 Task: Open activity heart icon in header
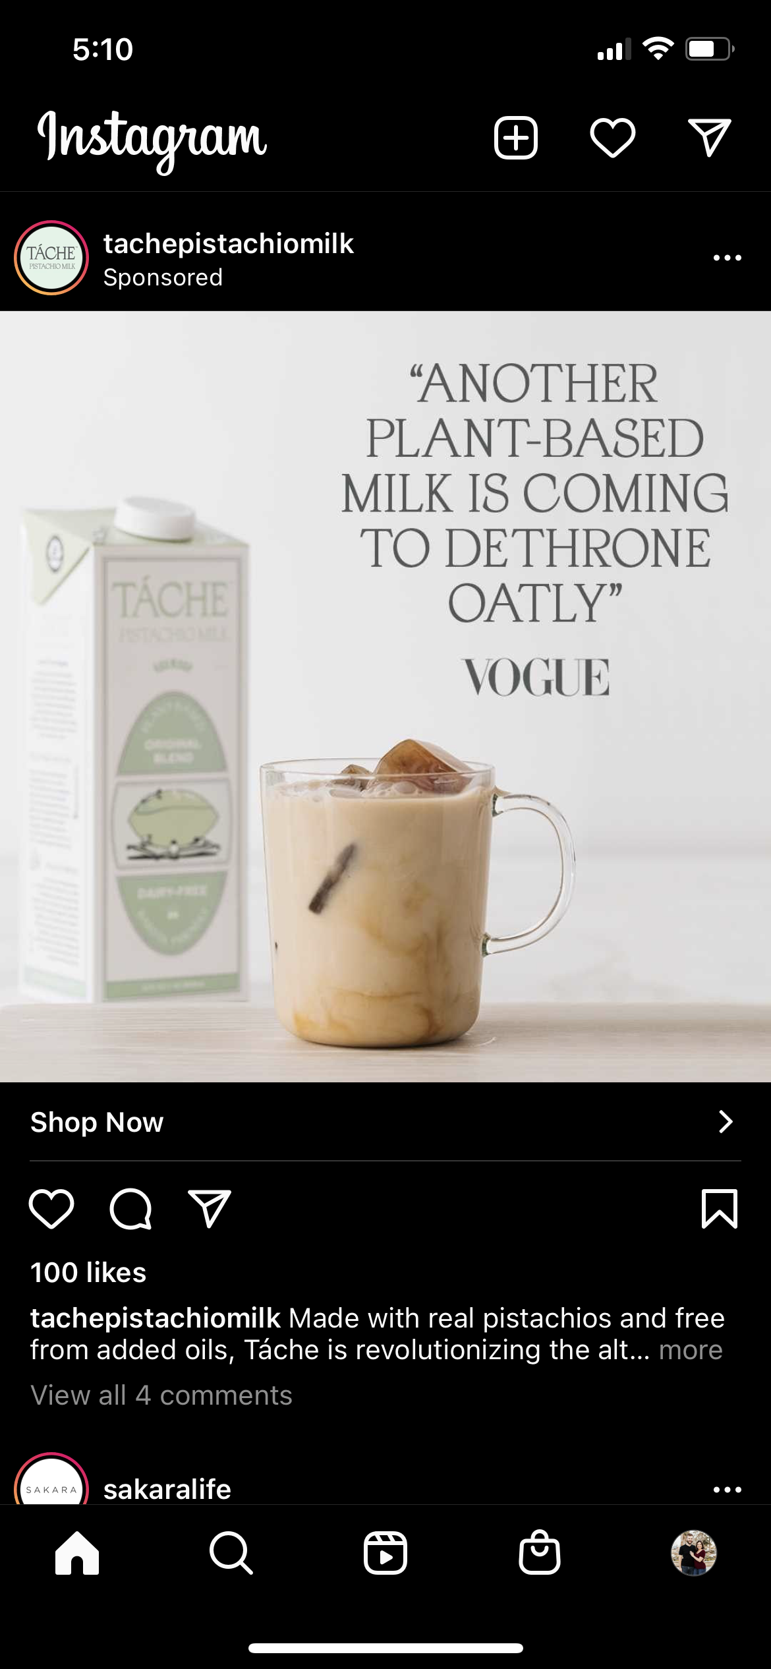tap(613, 138)
